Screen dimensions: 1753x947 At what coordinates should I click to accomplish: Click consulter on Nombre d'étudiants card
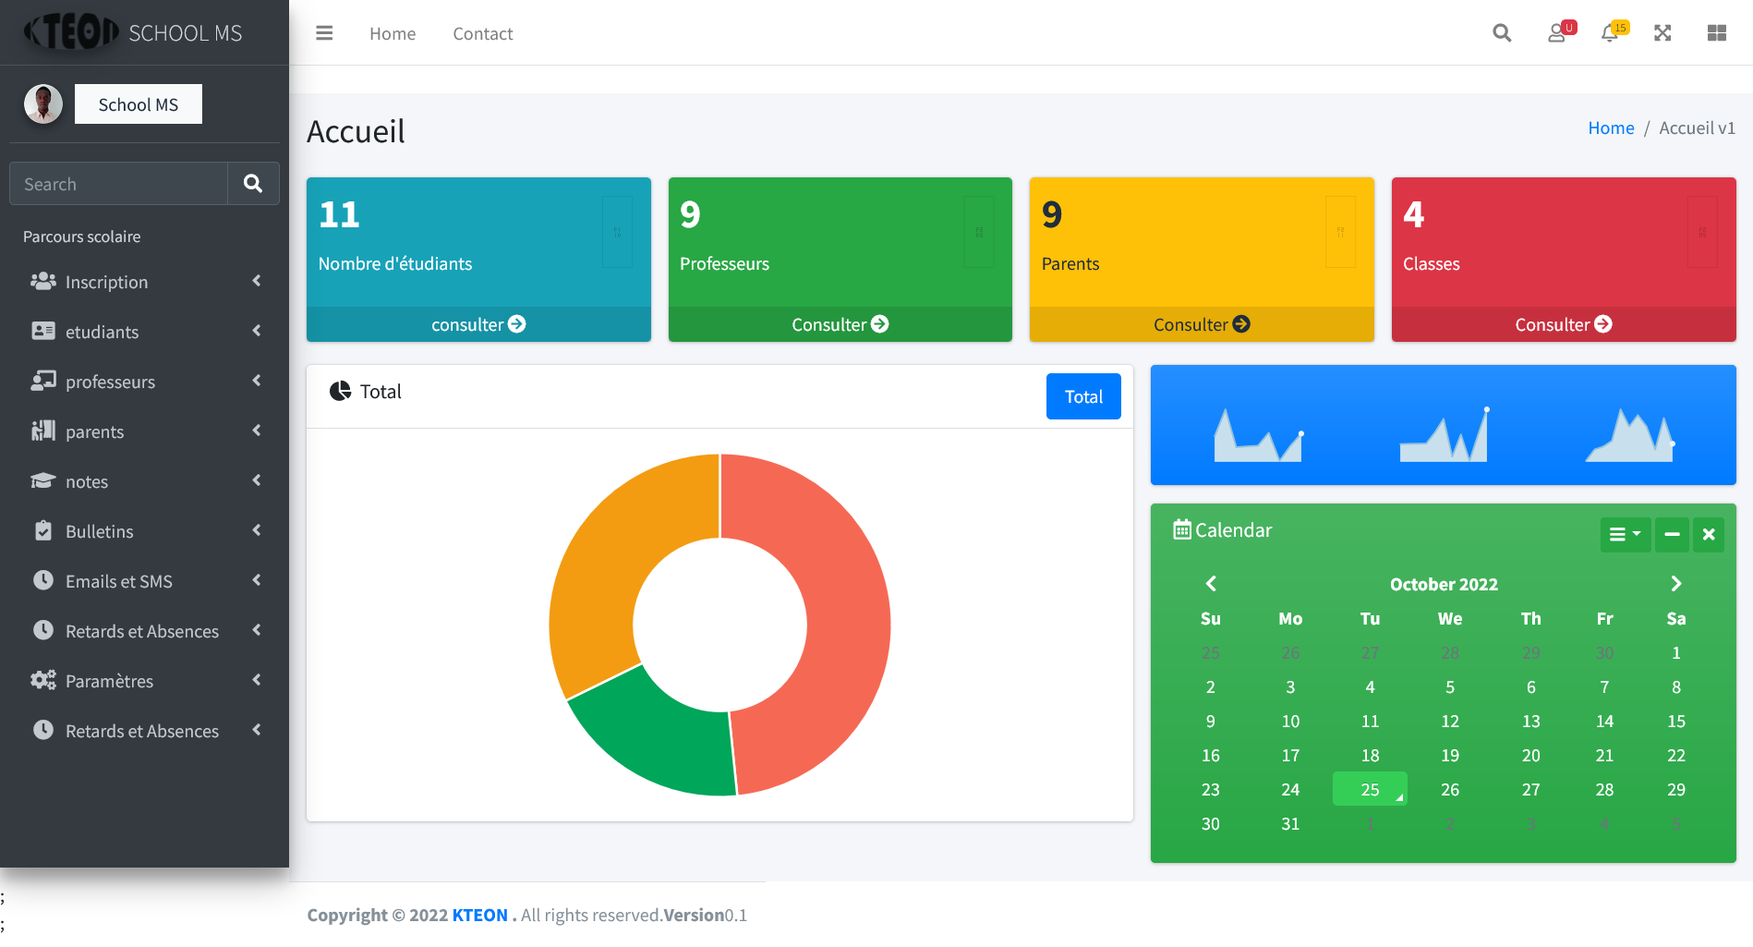[x=478, y=324]
